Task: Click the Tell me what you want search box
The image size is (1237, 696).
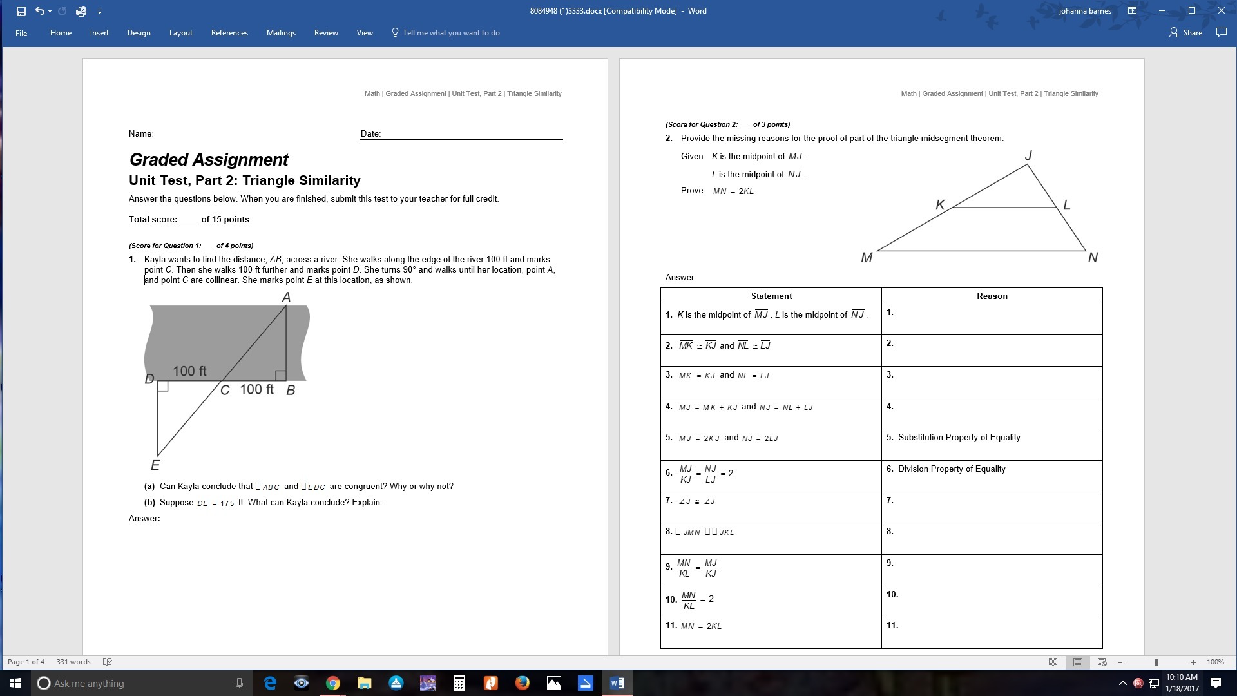Action: (x=450, y=33)
